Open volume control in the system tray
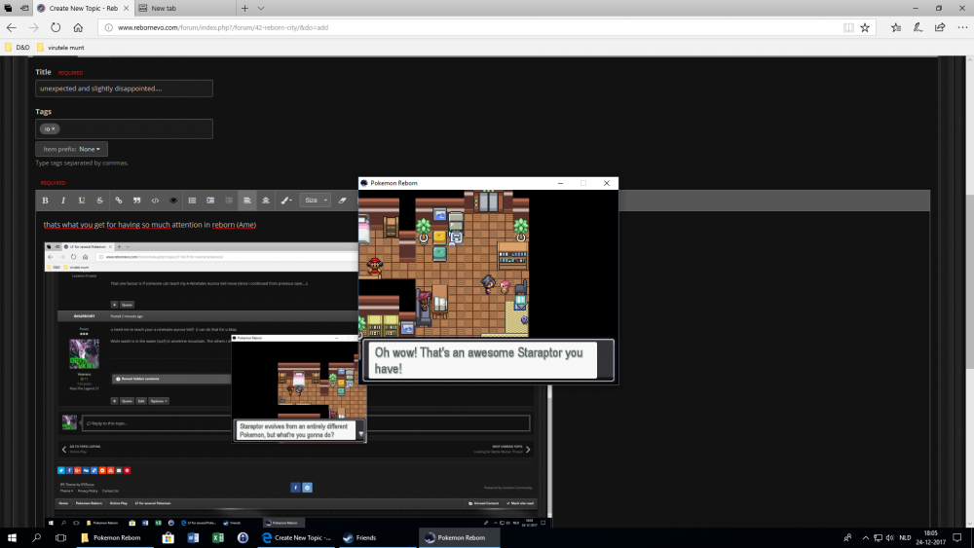The width and height of the screenshot is (974, 548). (890, 538)
